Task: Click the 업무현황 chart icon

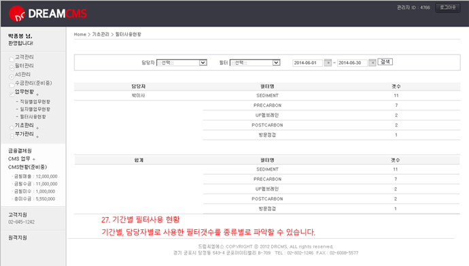Action: coord(12,94)
